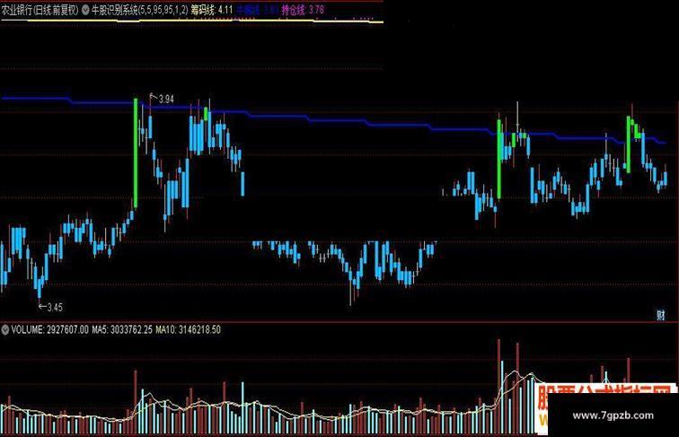The width and height of the screenshot is (679, 437).
Task: Select the blue 中枢线 value label
Action: pyautogui.click(x=257, y=10)
